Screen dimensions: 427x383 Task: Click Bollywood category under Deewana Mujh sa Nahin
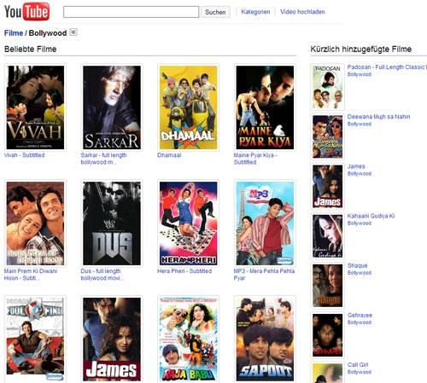click(360, 124)
